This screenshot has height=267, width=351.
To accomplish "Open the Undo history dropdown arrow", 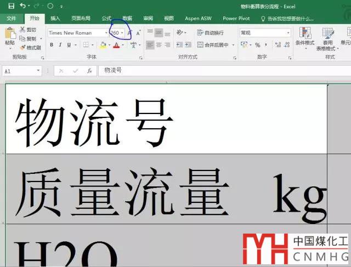I will [x=29, y=6].
